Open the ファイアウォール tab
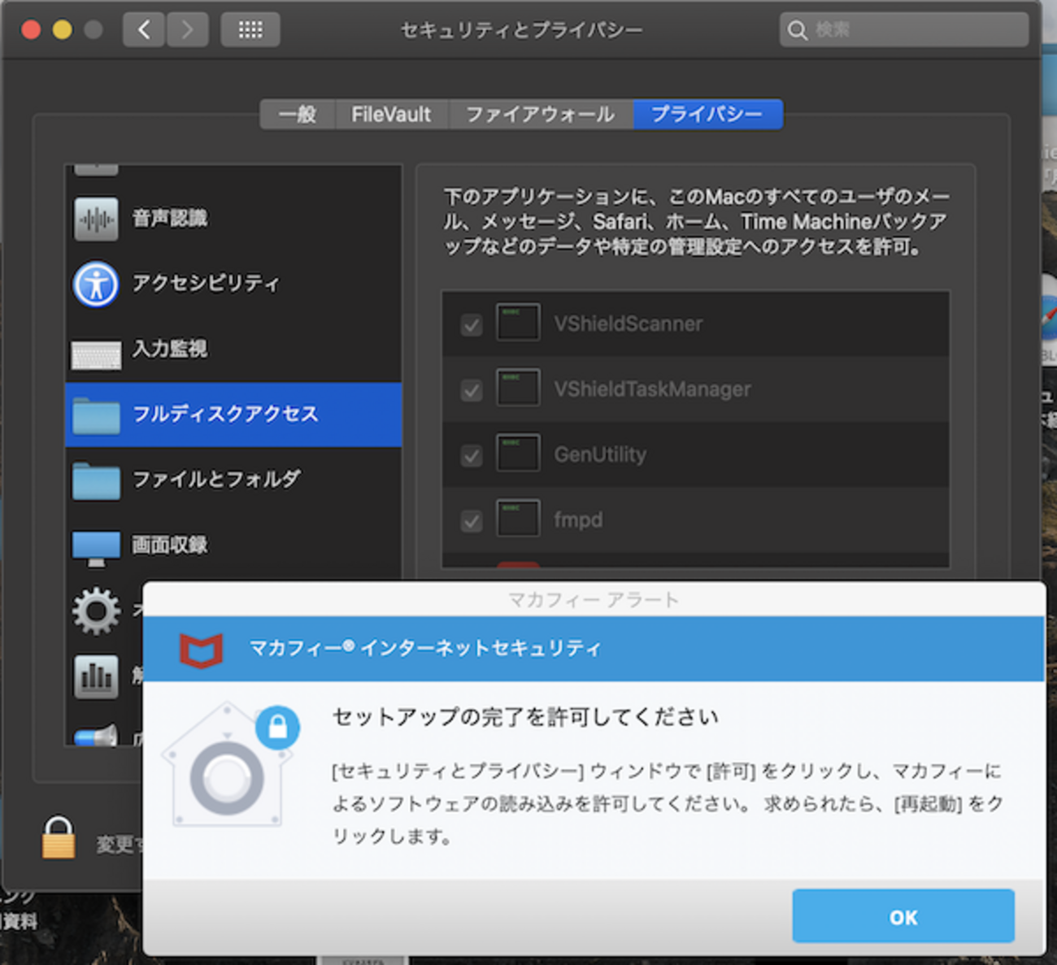The width and height of the screenshot is (1057, 965). 539,115
